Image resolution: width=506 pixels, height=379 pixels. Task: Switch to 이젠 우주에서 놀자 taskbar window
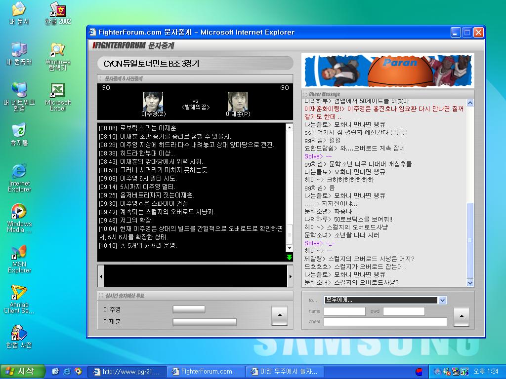(x=284, y=372)
